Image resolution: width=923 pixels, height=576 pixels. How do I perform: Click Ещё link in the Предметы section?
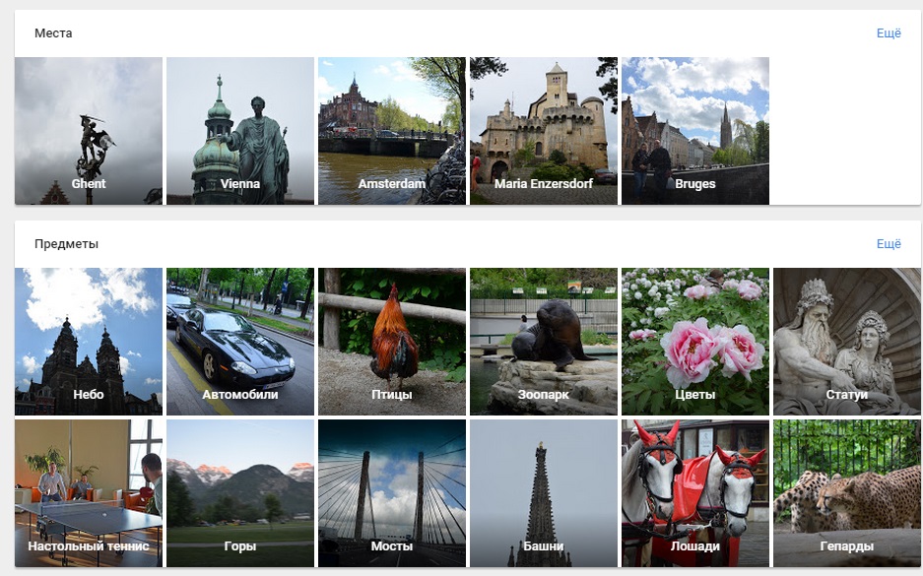click(x=889, y=243)
